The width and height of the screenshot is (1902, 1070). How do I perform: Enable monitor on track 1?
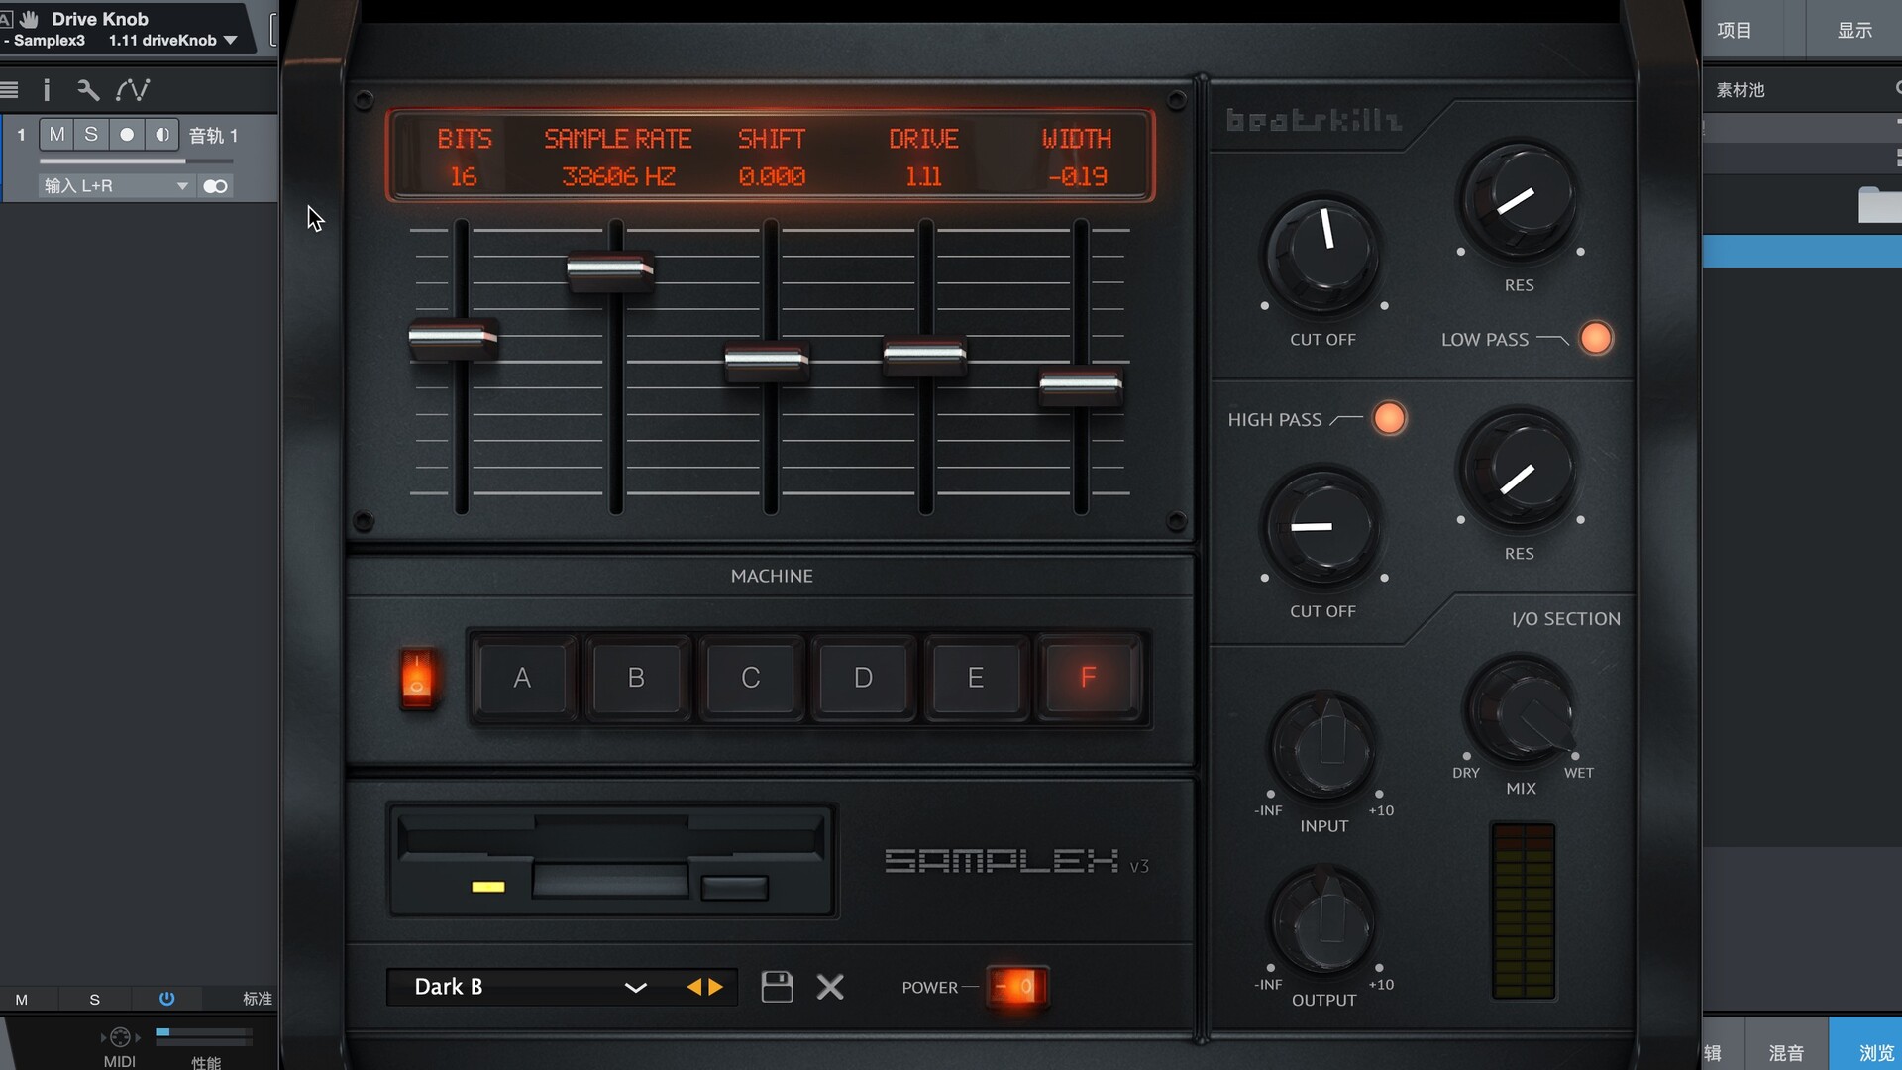pos(162,135)
